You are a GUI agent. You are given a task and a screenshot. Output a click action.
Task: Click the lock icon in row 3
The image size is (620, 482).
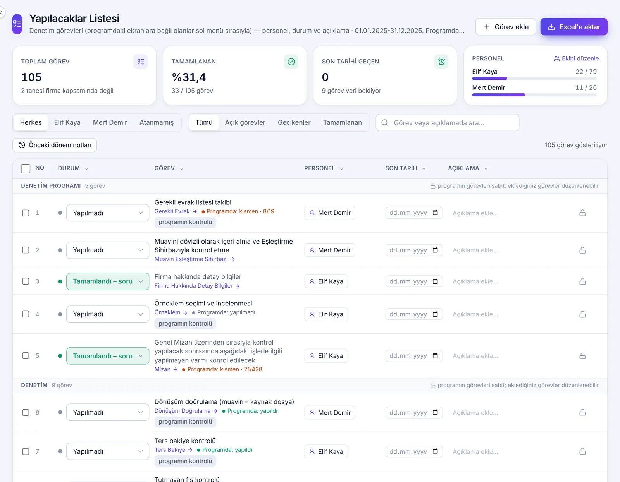tap(582, 281)
